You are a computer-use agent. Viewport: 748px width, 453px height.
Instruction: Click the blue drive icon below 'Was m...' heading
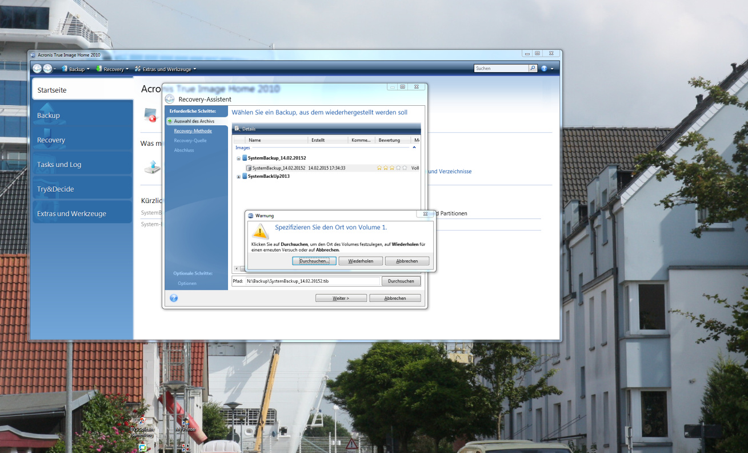152,167
